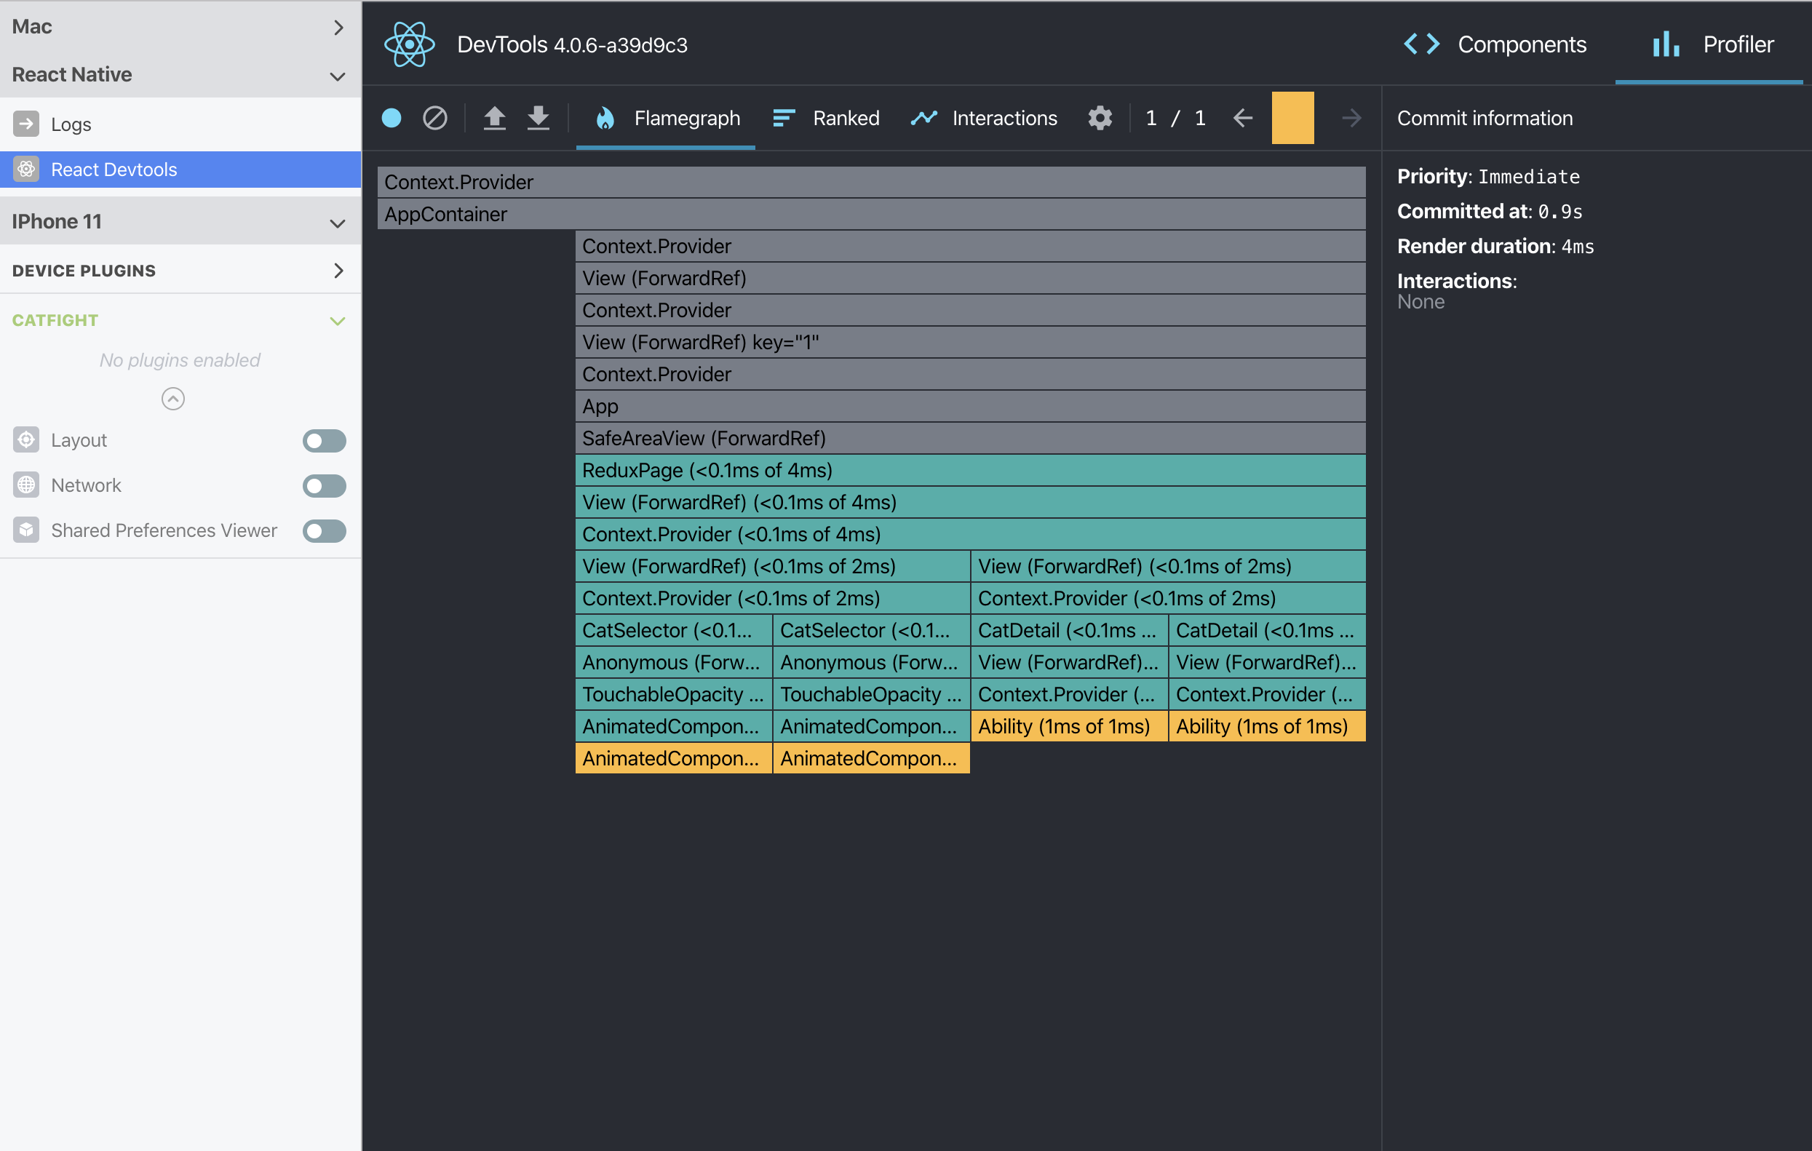1812x1151 pixels.
Task: Open profiler settings gear icon
Action: (x=1100, y=118)
